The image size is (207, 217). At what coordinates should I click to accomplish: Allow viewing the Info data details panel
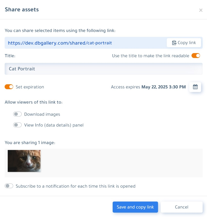17,125
